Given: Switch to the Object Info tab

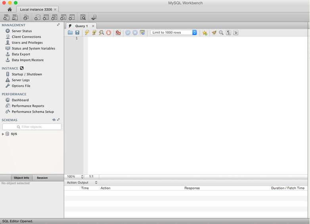Looking at the screenshot, I should click(x=21, y=178).
